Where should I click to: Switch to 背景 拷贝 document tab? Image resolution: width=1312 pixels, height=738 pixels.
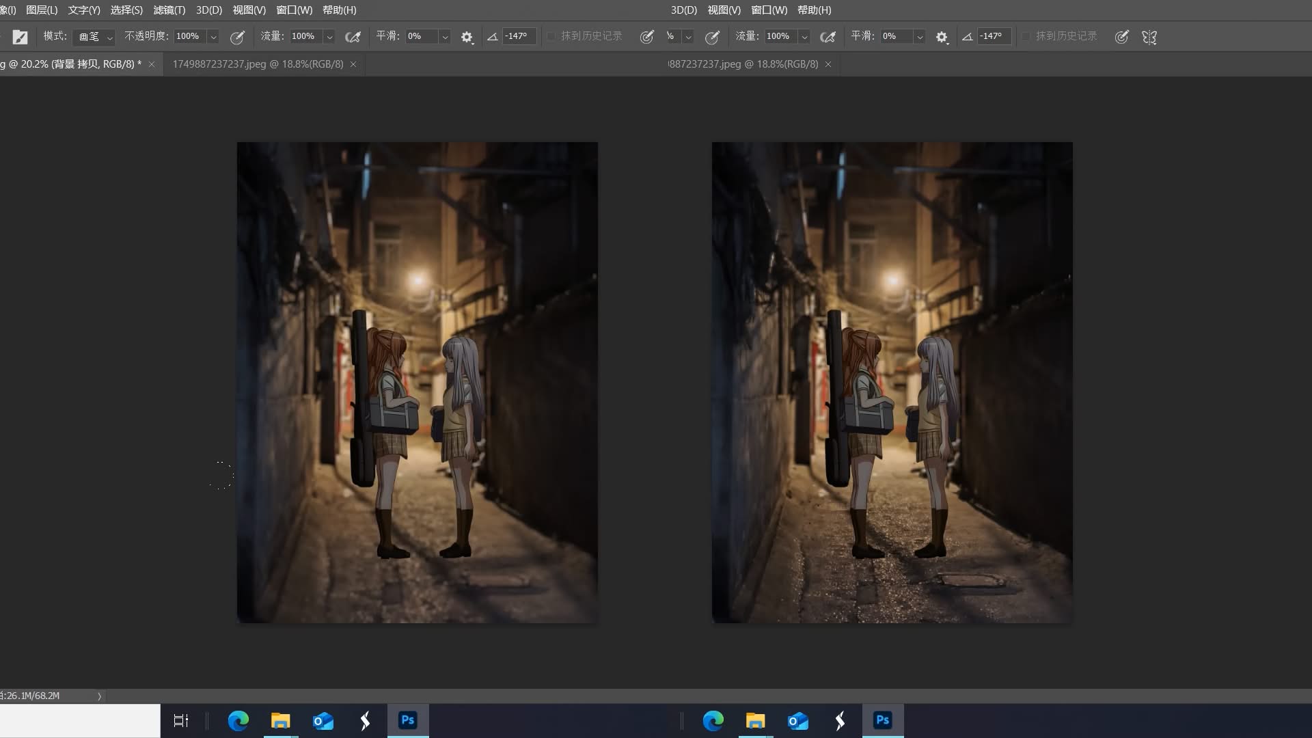point(71,64)
